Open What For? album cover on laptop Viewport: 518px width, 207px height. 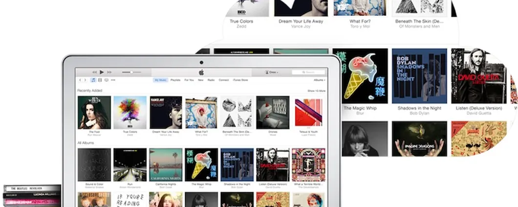tap(201, 112)
